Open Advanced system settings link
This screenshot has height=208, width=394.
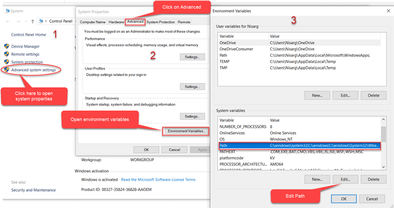pyautogui.click(x=33, y=70)
